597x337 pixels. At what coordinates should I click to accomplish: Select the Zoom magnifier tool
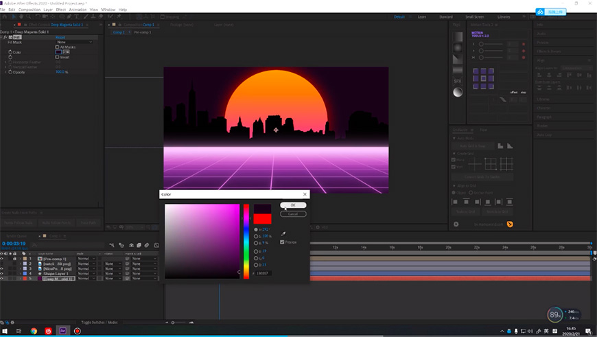click(29, 16)
